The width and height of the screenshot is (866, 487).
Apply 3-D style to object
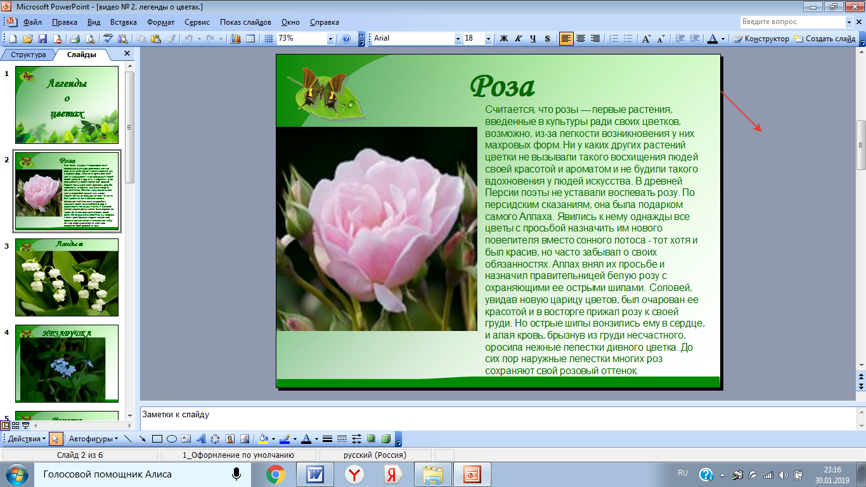(x=385, y=439)
